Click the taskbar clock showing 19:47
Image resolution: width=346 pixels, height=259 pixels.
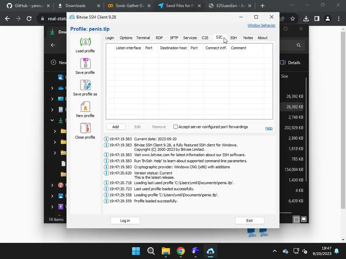(322, 251)
